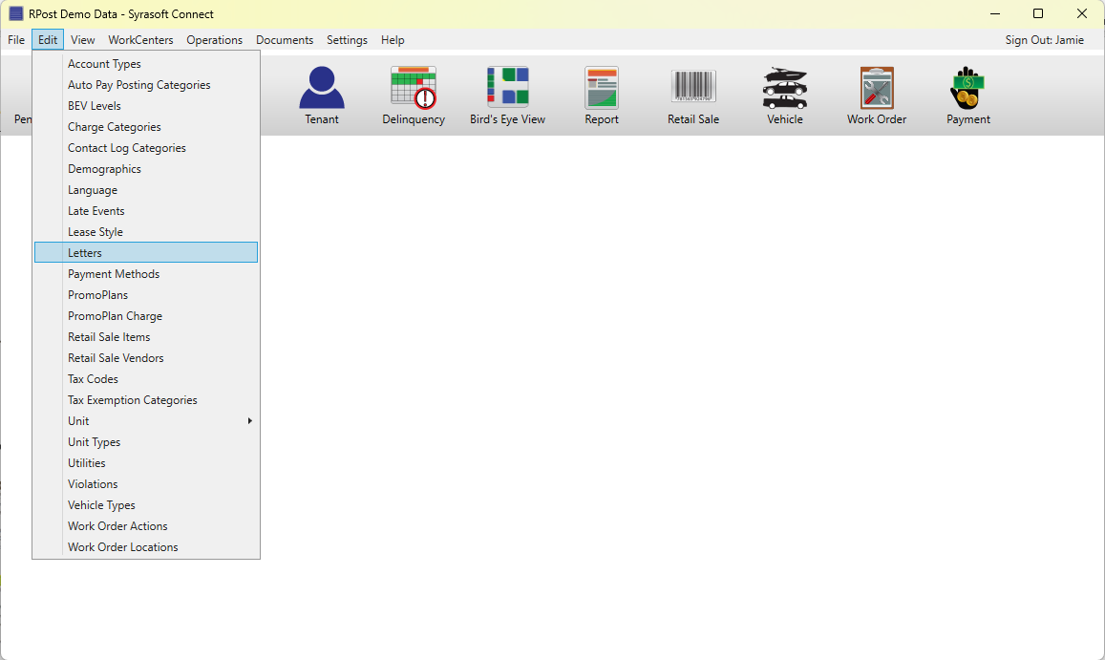
Task: Open the Delinquency calendar icon
Action: [x=414, y=88]
